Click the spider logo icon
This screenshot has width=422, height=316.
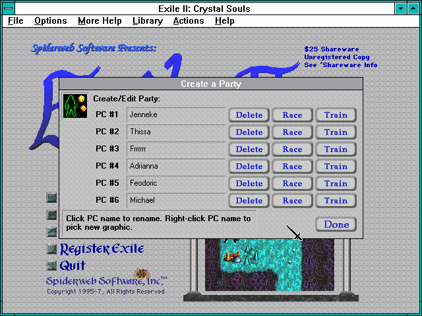(141, 273)
